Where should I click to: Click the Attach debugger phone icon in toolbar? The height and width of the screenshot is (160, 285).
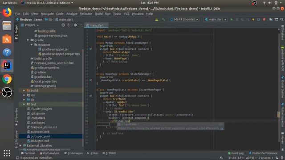(258, 20)
